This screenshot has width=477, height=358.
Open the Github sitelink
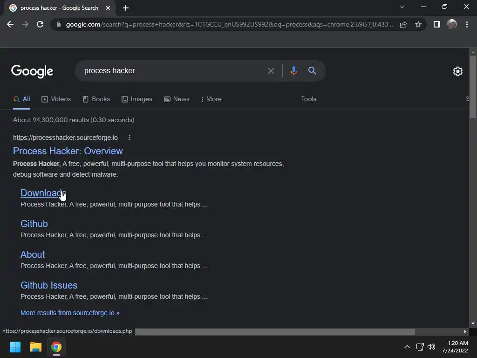pos(34,224)
